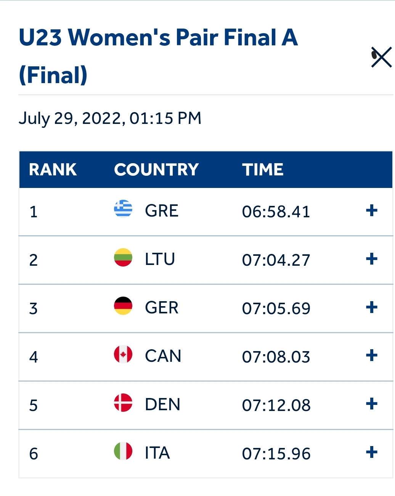Click the Lithuania flag icon
This screenshot has height=496, width=395.
[123, 257]
